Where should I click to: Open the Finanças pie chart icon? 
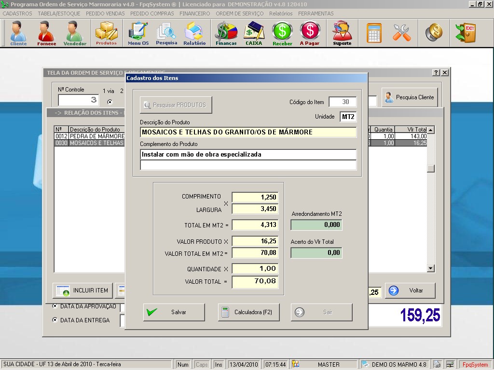[226, 33]
